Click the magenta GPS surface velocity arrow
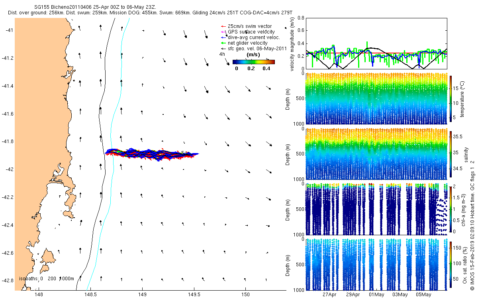This screenshot has width=478, height=299. coord(223,32)
